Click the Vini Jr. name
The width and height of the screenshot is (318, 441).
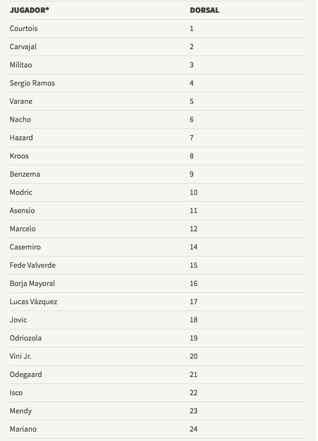(21, 356)
